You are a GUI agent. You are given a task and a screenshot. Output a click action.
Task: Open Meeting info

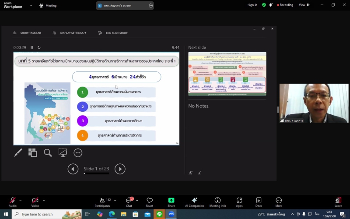pyautogui.click(x=217, y=202)
